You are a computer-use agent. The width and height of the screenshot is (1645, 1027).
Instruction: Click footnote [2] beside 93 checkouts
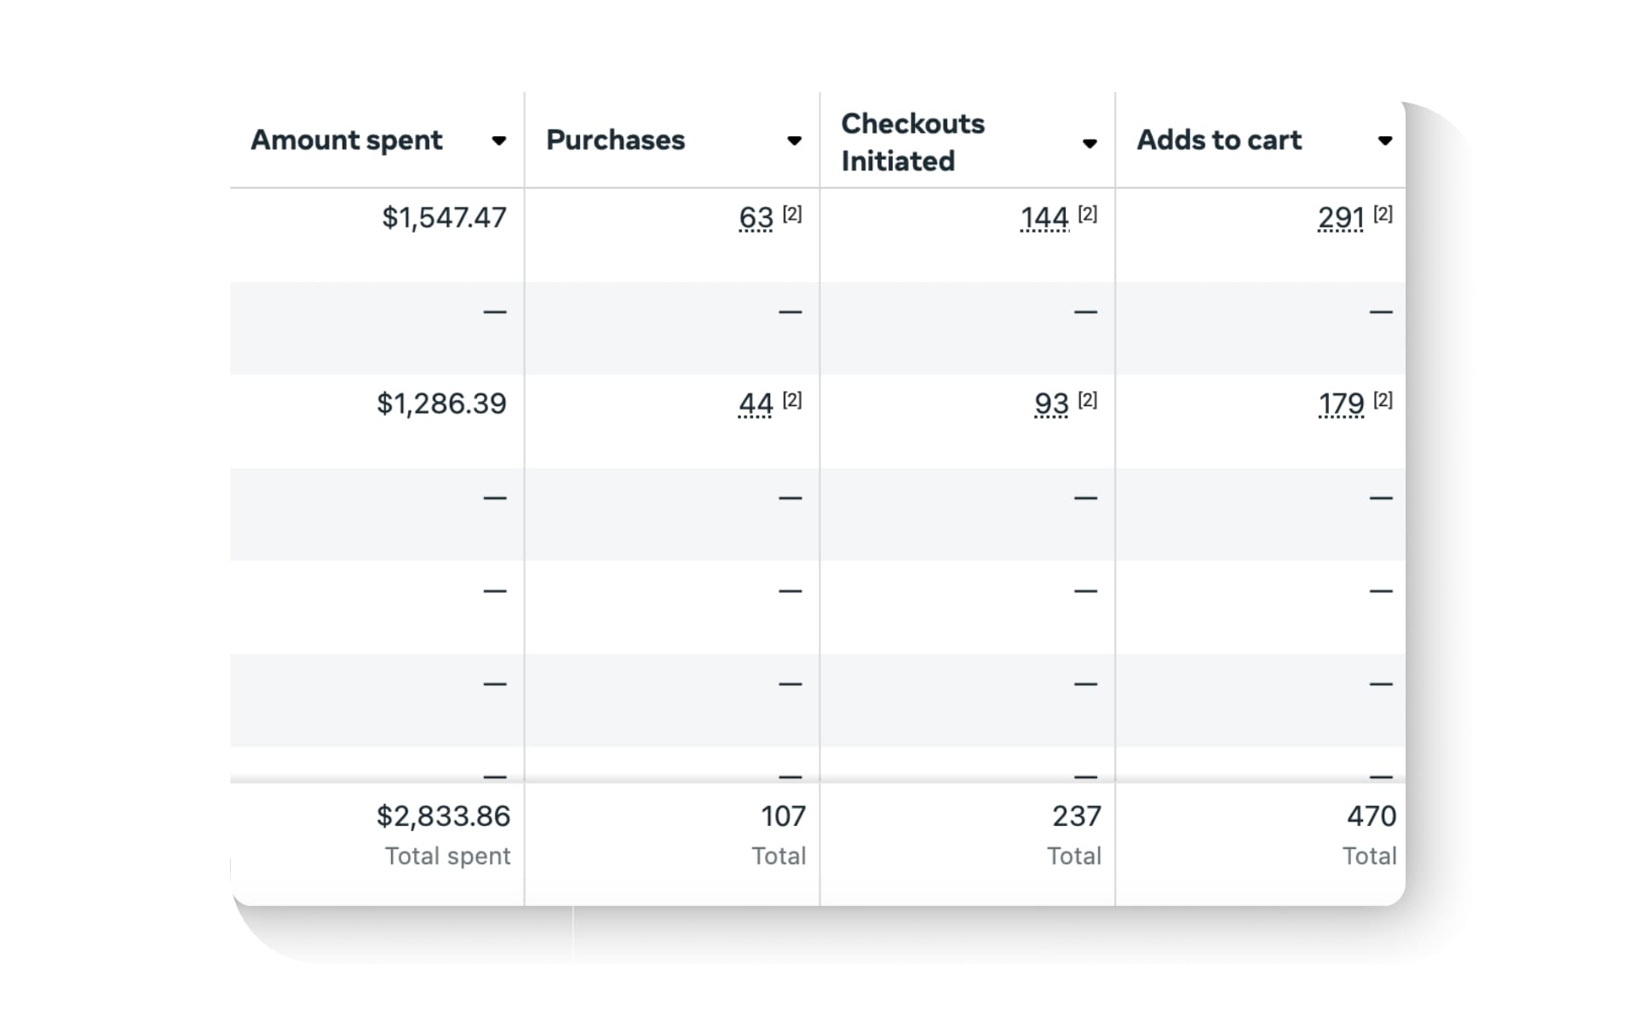click(1087, 399)
